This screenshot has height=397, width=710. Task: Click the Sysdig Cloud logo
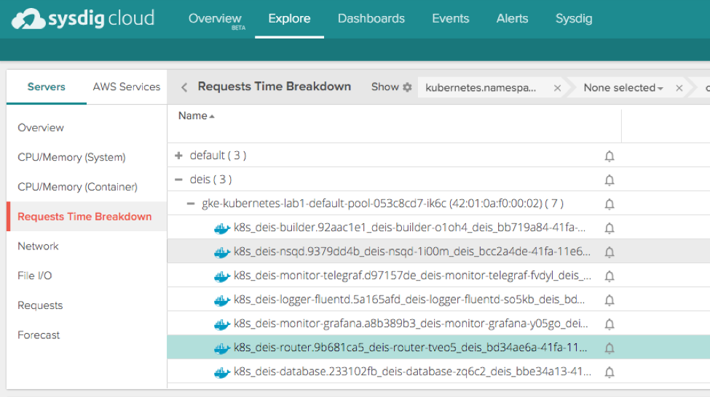[83, 19]
